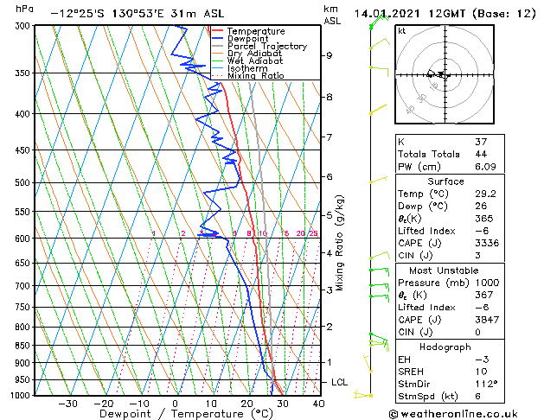This screenshot has height=420, width=544.
Task: Click the Most Unstable CIN value 0
Action: (x=477, y=333)
